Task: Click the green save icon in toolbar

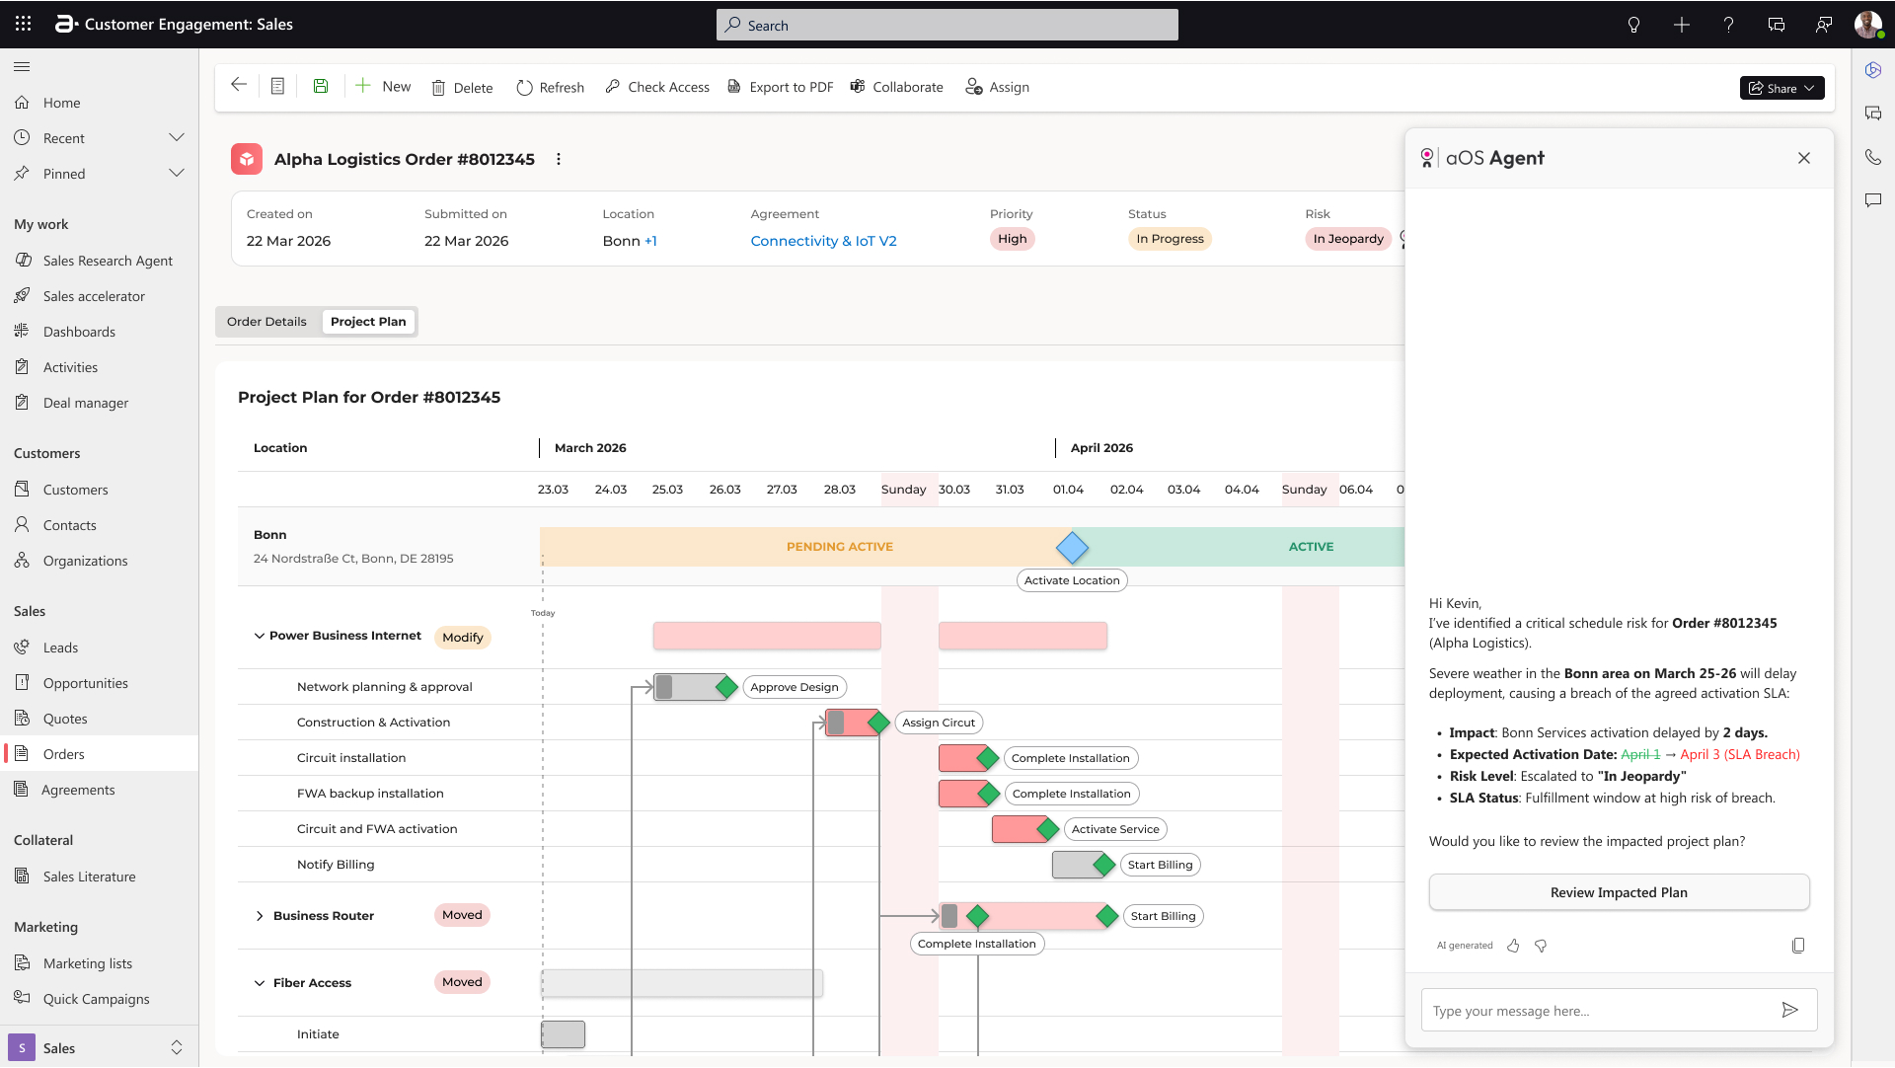Action: coord(321,86)
